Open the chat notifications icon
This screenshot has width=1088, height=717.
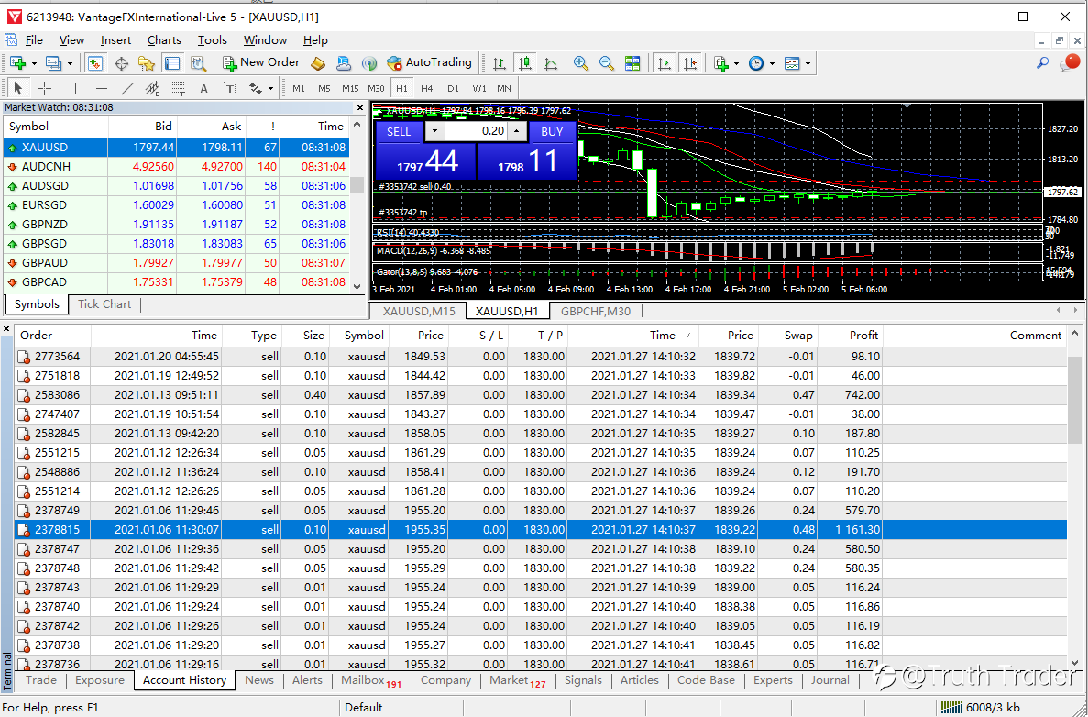(x=1069, y=63)
